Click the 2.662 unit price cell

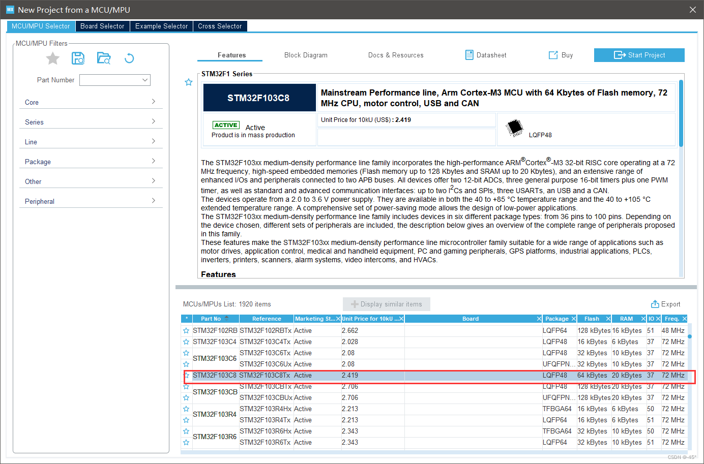pyautogui.click(x=373, y=331)
